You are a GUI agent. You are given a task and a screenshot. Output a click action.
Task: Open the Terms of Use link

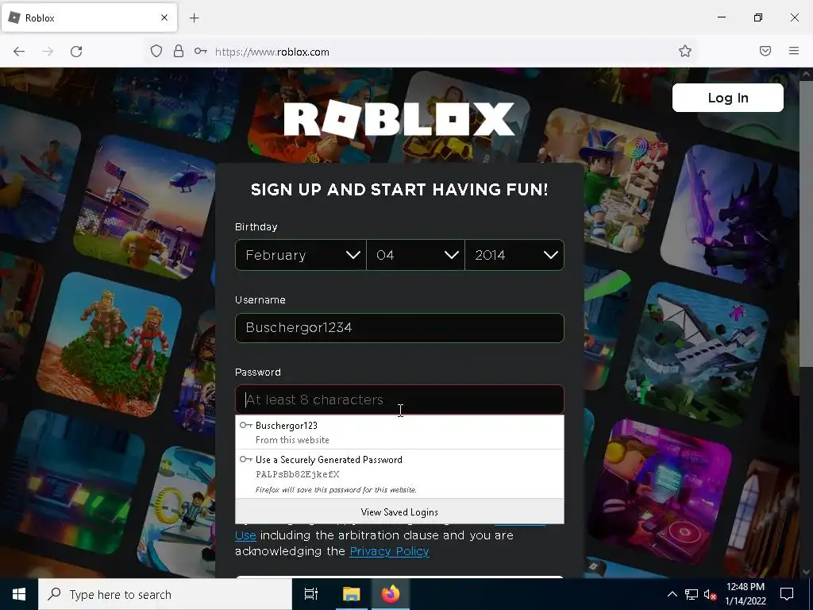point(245,535)
